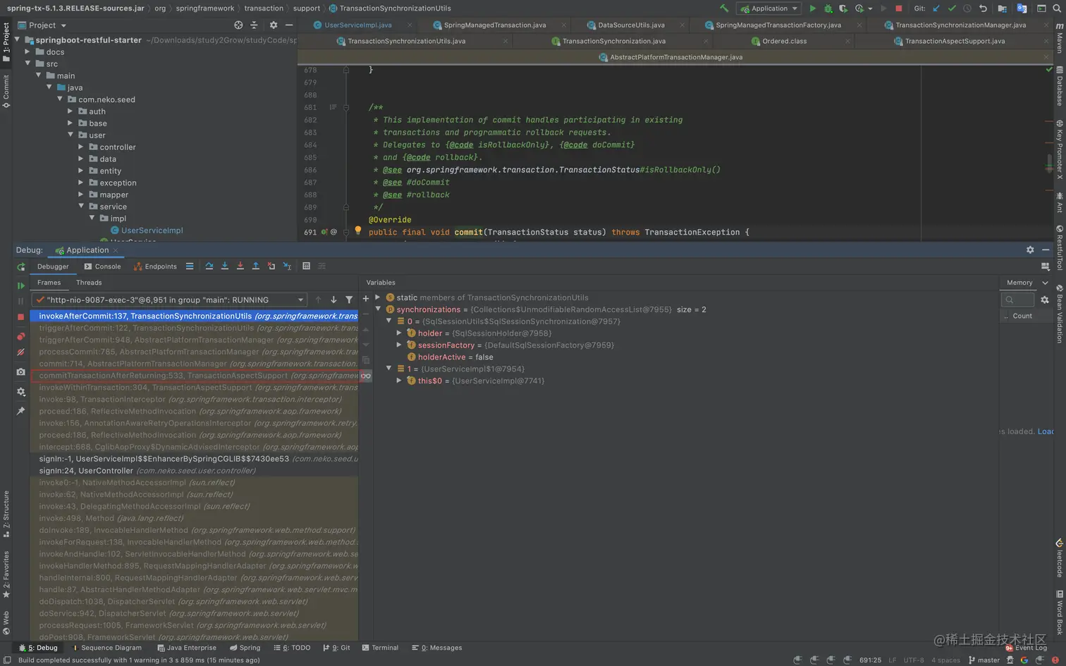This screenshot has height=666, width=1066.
Task: Rerun Application in the Debug panel
Action: pos(20,266)
